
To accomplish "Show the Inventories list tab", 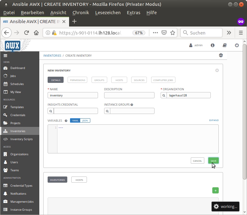I will pyautogui.click(x=57, y=180).
